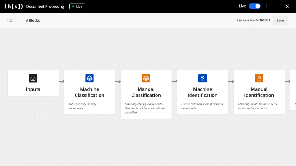The height and width of the screenshot is (166, 296).
Task: Open the three-dot more options menu
Action: pos(266,6)
